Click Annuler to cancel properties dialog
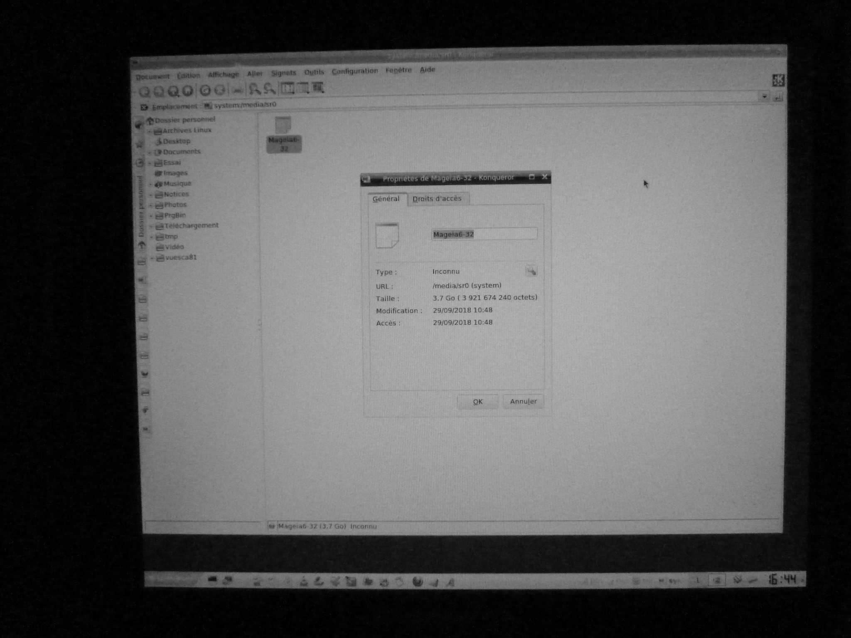 (523, 401)
